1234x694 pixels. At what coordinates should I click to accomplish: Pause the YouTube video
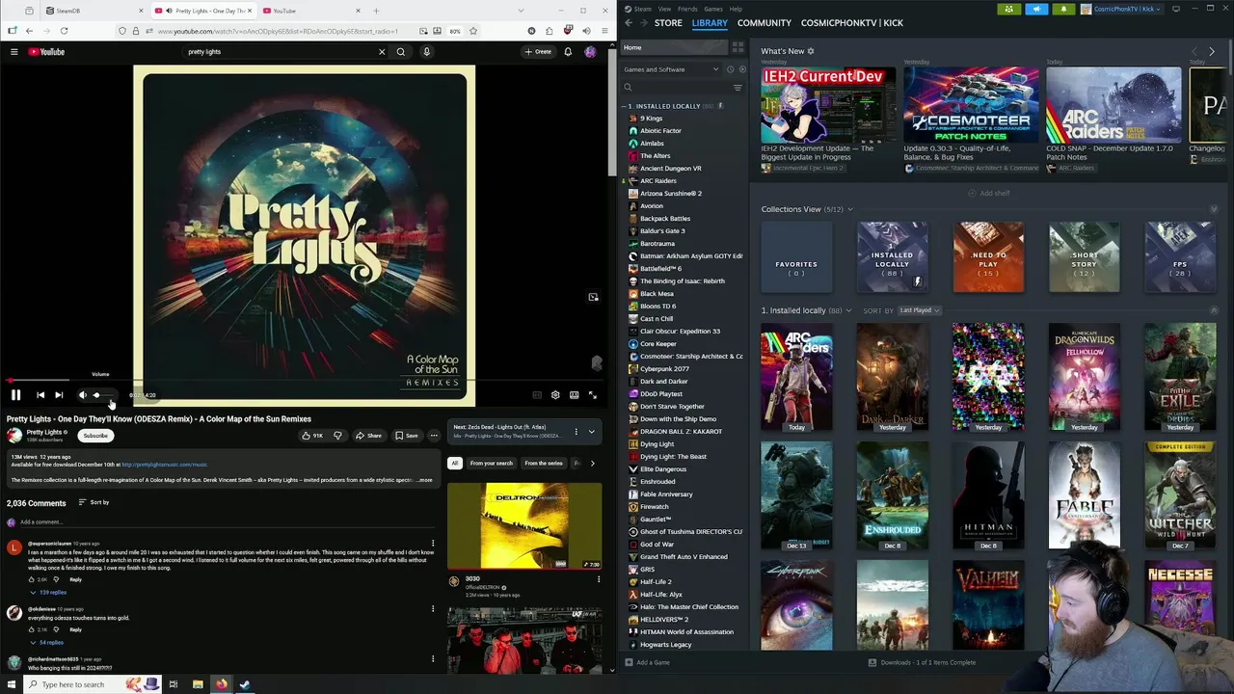click(x=15, y=395)
